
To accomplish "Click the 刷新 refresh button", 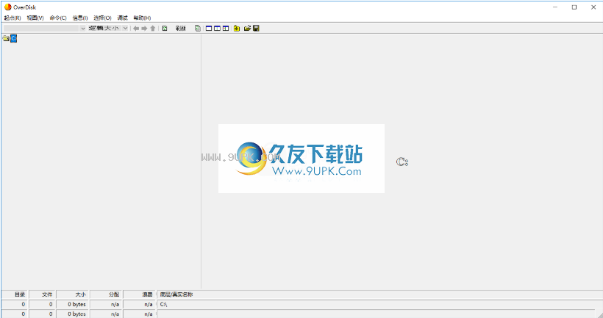I will [181, 29].
